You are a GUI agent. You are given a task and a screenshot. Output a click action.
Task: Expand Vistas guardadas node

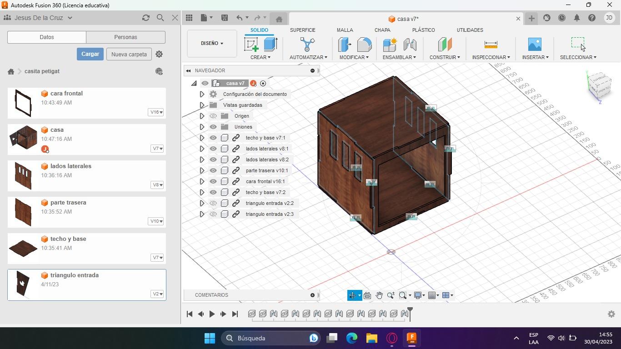tap(202, 105)
